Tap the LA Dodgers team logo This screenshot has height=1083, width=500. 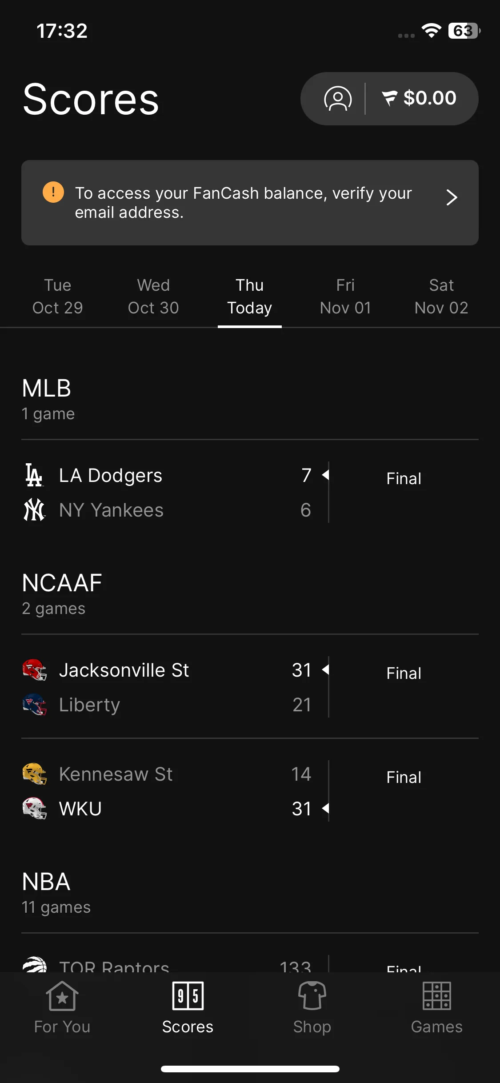click(x=34, y=475)
